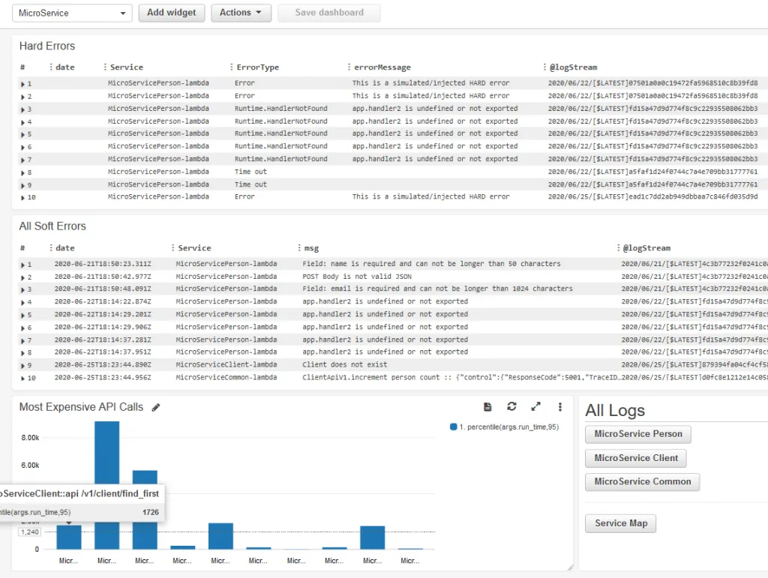This screenshot has width=768, height=578.
Task: Expand the API Calls widget to fullscreen
Action: (535, 406)
